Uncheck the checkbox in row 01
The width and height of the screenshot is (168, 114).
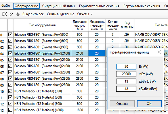pos(10,34)
